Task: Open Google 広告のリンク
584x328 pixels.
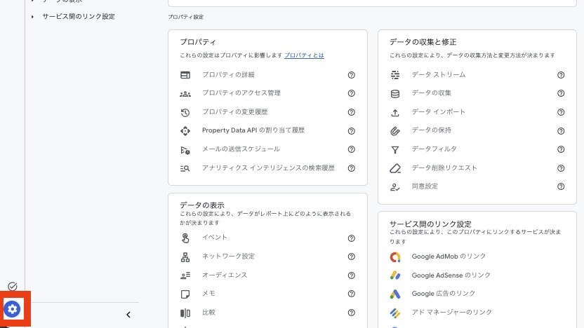Action: 443,293
